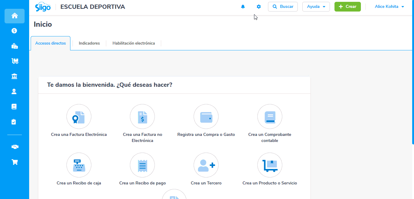The height and width of the screenshot is (199, 414).
Task: Switch to the Indicadores tab
Action: pyautogui.click(x=89, y=43)
